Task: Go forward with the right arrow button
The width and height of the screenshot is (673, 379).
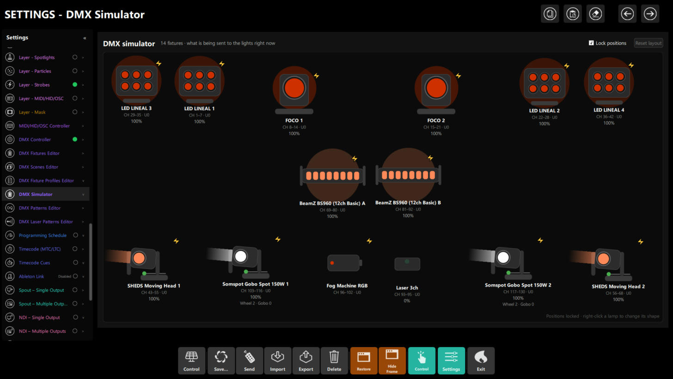Action: (x=650, y=14)
